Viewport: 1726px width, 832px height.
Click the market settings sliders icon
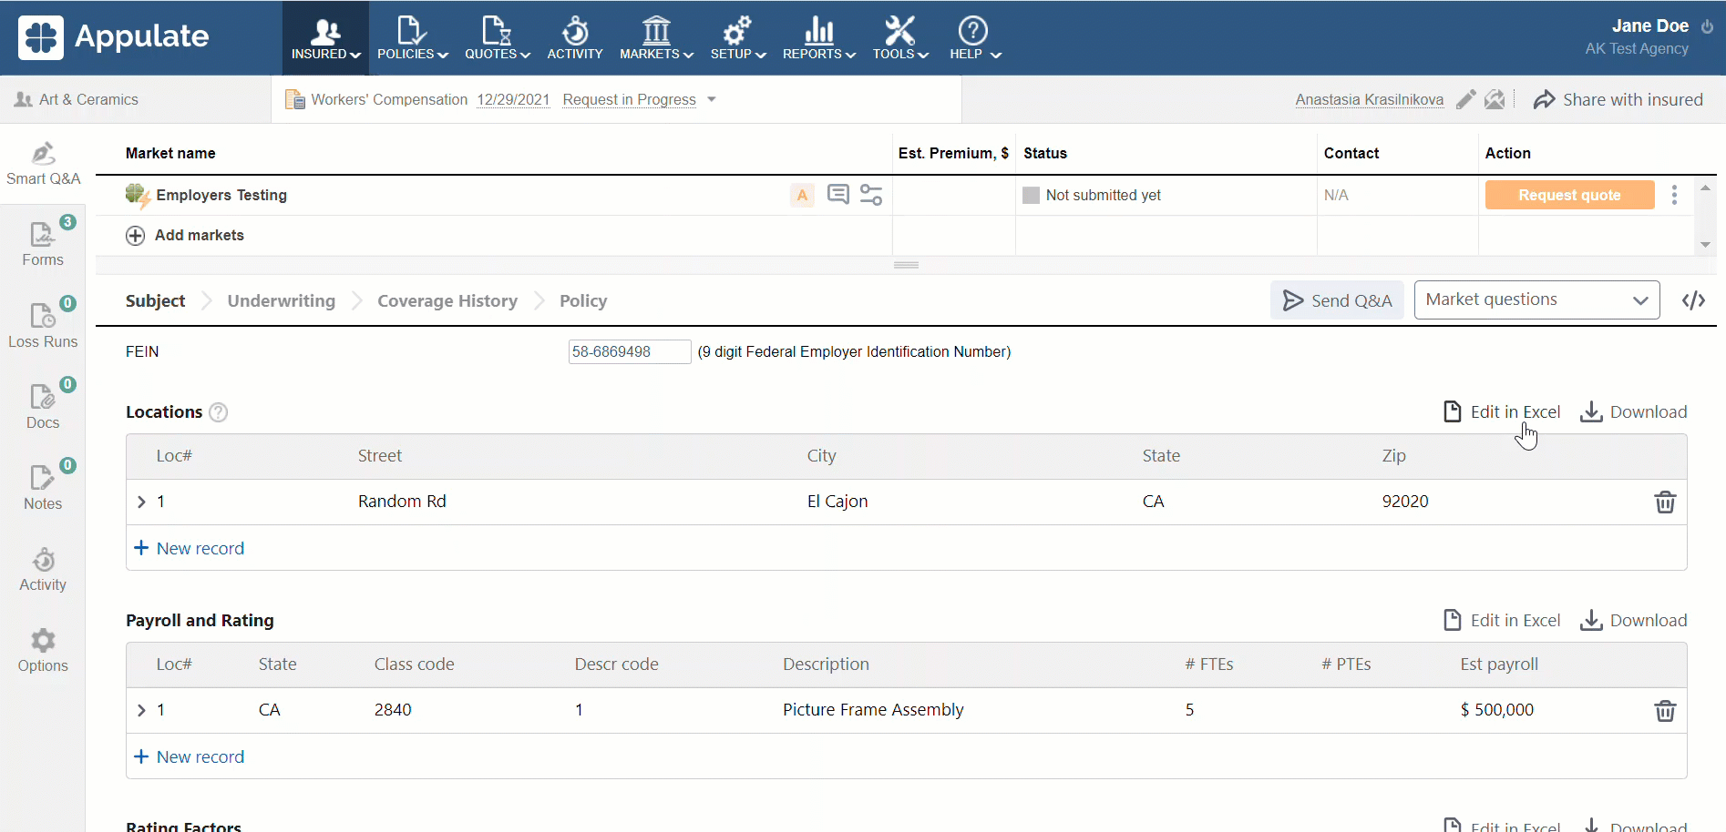pyautogui.click(x=871, y=195)
